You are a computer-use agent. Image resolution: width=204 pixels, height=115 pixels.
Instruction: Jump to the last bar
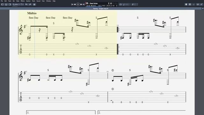(x=84, y=4)
